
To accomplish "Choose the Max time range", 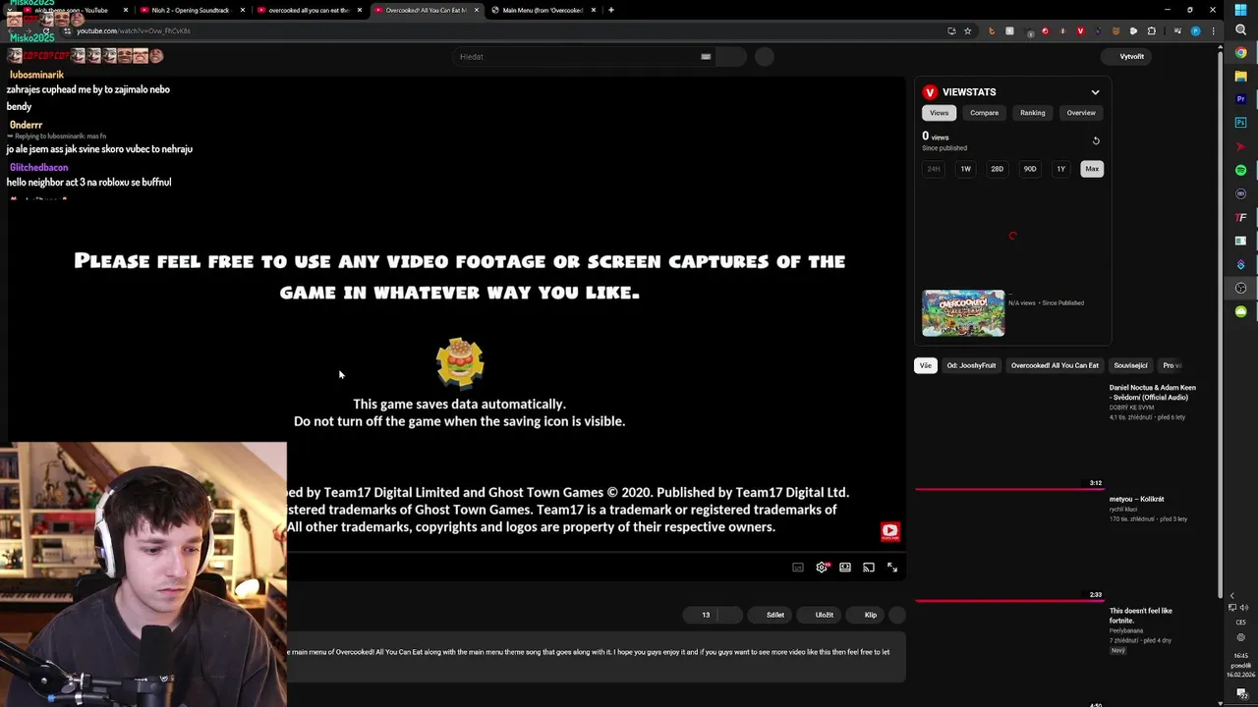I will pyautogui.click(x=1092, y=169).
